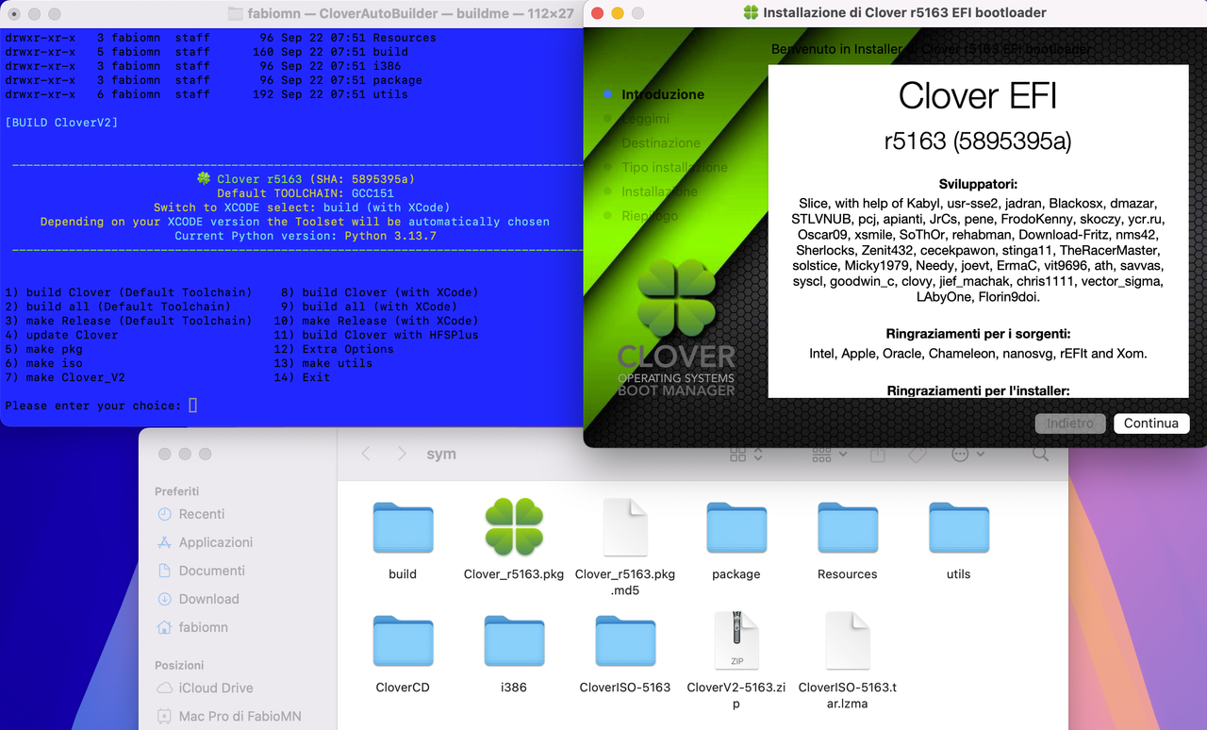
Task: Open the utils folder in Finder
Action: pyautogui.click(x=959, y=528)
